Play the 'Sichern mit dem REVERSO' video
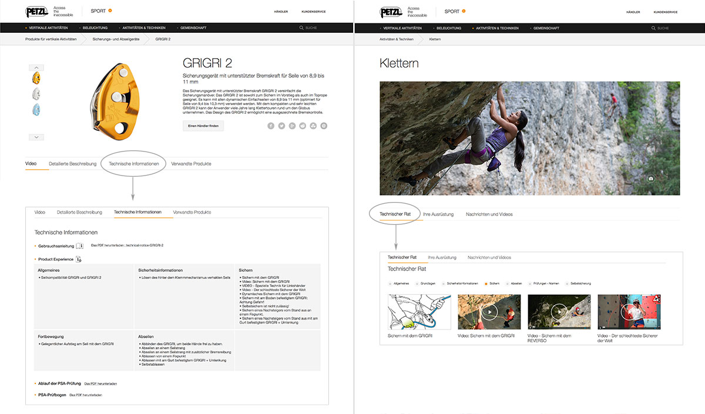 tap(559, 311)
